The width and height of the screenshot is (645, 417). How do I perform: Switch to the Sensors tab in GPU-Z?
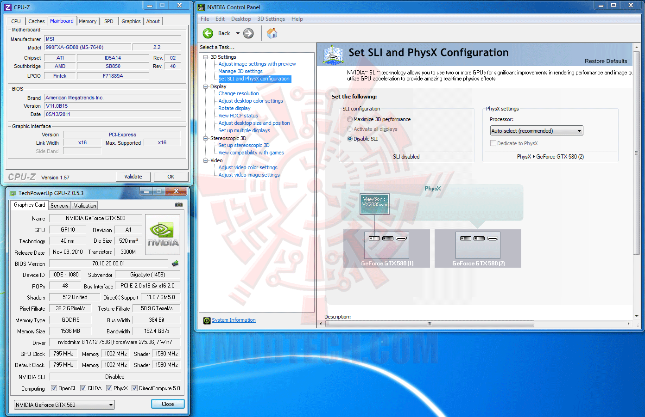click(x=59, y=206)
